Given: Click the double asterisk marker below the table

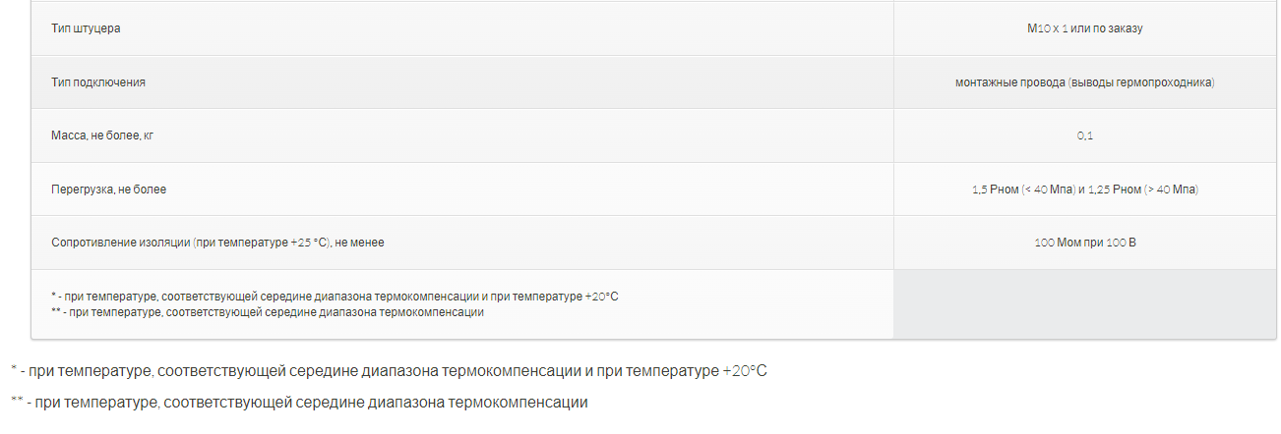Looking at the screenshot, I should coord(17,402).
